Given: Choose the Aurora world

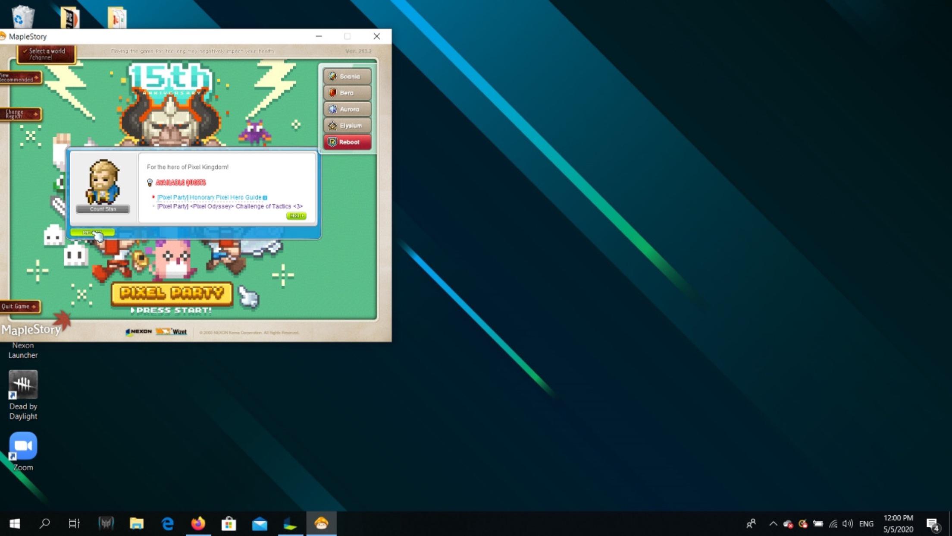Looking at the screenshot, I should (347, 109).
